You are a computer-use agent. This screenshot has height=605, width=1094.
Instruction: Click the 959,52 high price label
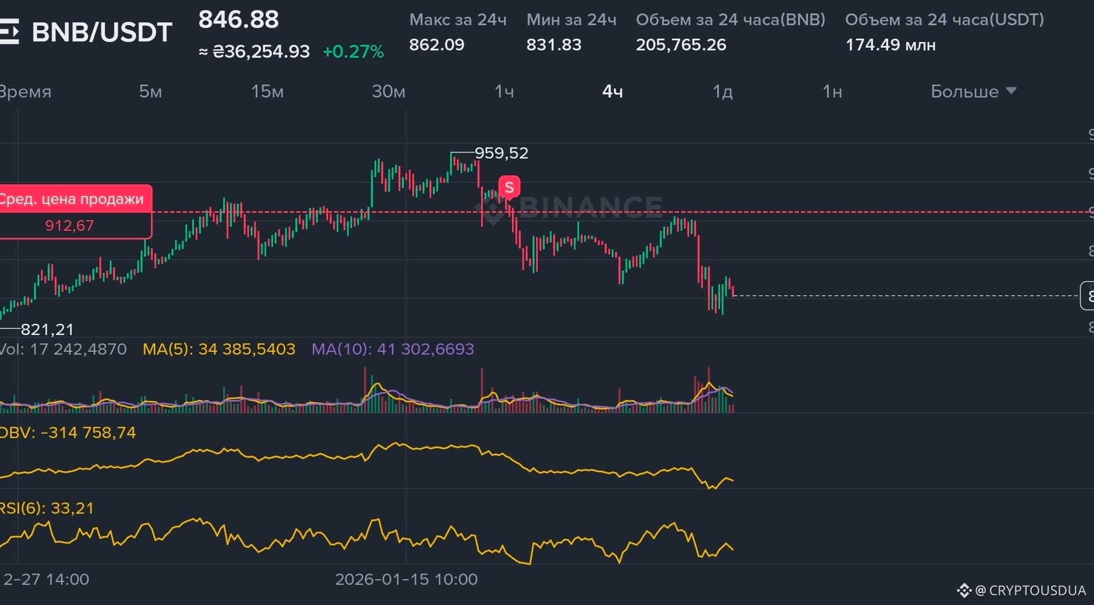click(501, 153)
